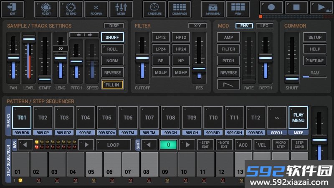The image size is (334, 188).
Task: Select the LP12 filter type
Action: tap(160, 37)
